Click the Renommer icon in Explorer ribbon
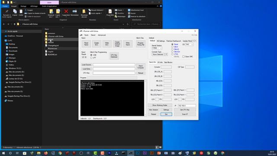 74,12
